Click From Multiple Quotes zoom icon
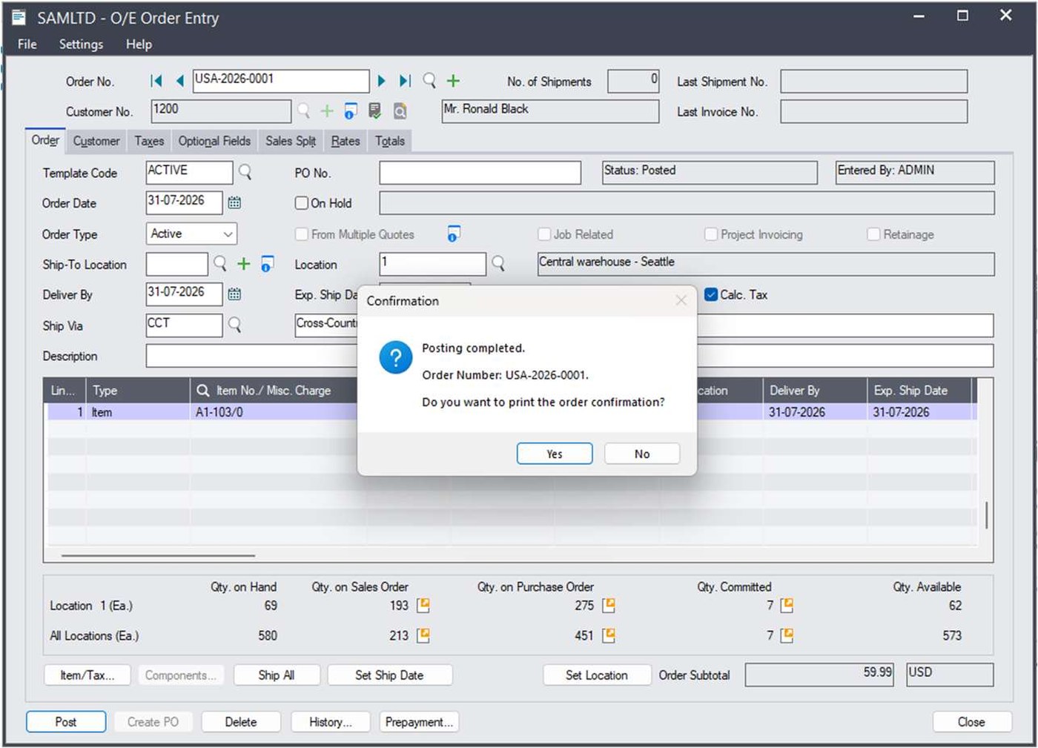Viewport: 1038px width, 748px height. (454, 234)
